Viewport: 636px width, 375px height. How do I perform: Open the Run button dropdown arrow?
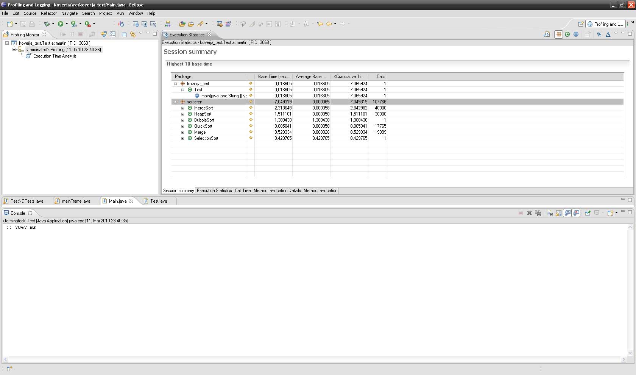pos(67,24)
